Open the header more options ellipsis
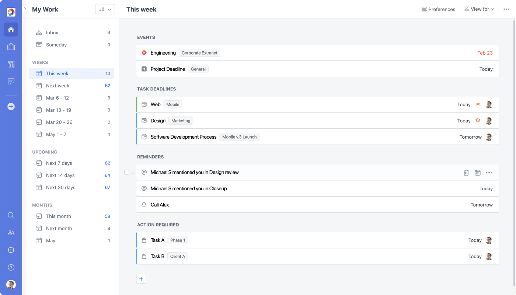The image size is (516, 295). pyautogui.click(x=506, y=9)
